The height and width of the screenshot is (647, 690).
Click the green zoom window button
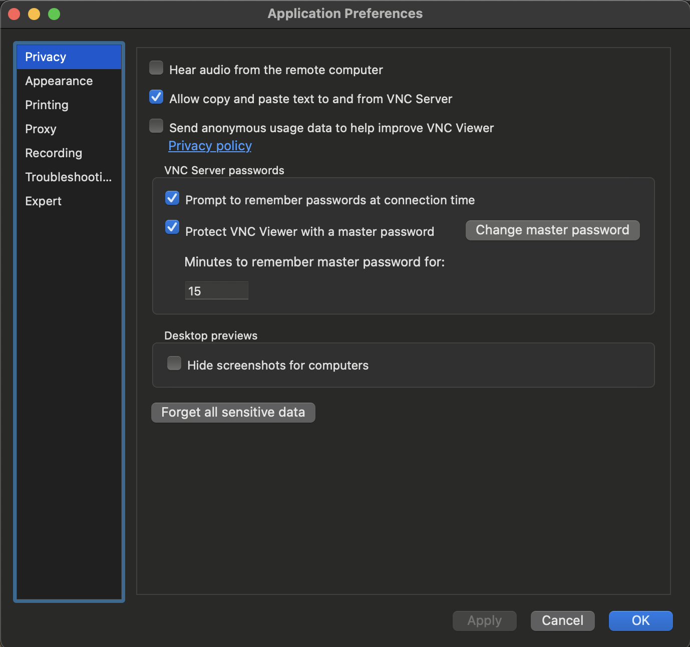tap(54, 14)
